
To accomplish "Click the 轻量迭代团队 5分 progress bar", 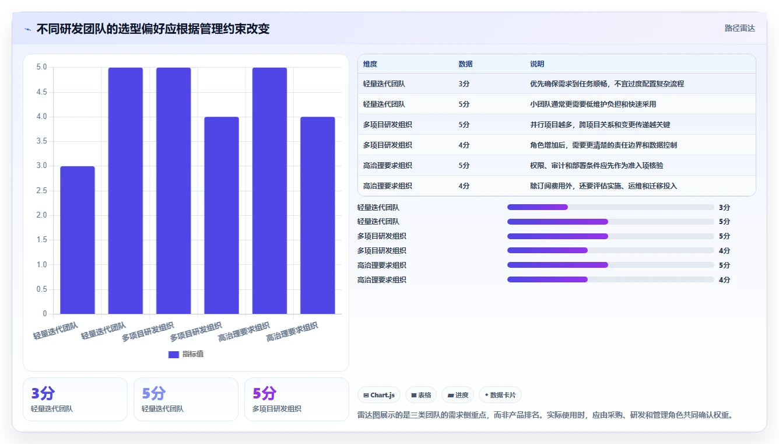I will pyautogui.click(x=610, y=222).
